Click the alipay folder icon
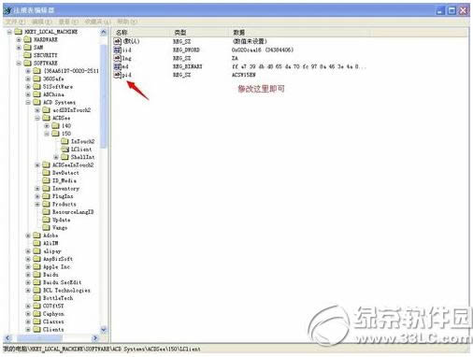 (x=37, y=250)
